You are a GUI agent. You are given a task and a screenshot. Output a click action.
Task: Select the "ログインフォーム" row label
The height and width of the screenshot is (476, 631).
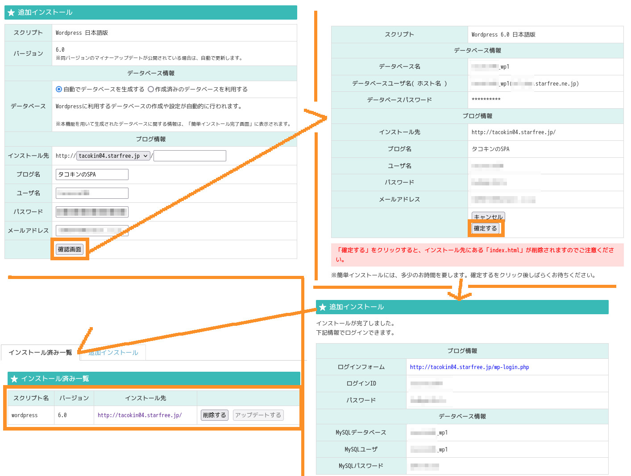[361, 367]
